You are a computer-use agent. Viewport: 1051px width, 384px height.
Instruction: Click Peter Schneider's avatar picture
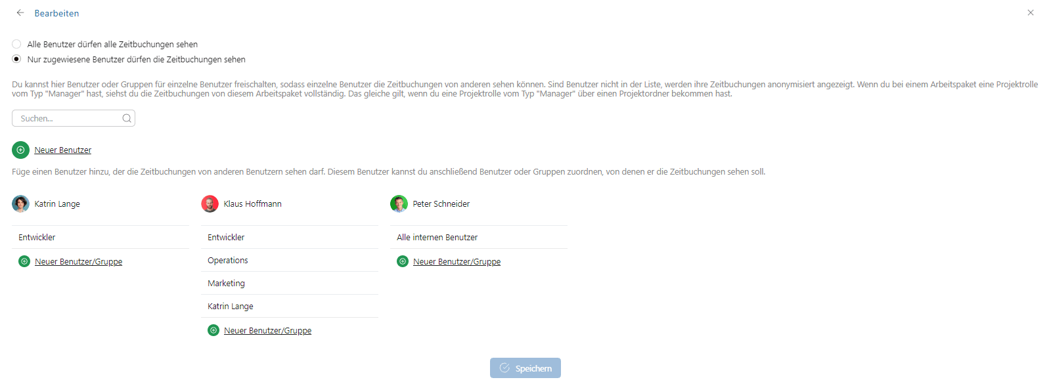point(399,203)
